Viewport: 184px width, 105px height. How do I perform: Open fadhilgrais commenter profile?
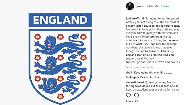(133, 77)
